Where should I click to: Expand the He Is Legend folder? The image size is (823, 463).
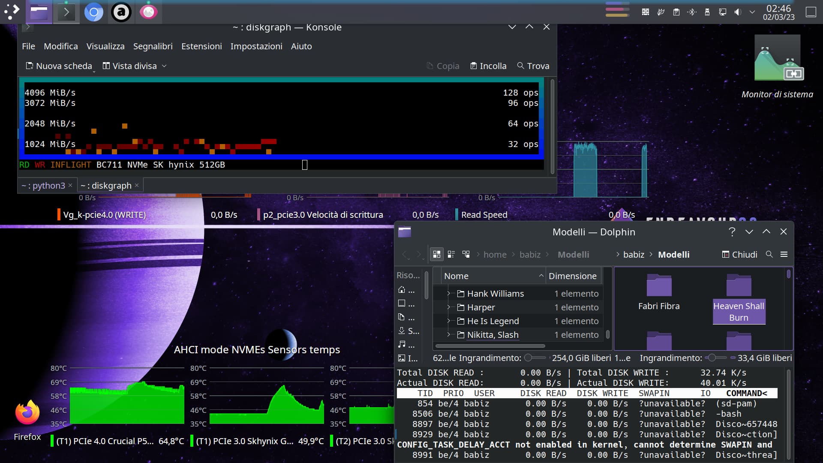[448, 321]
